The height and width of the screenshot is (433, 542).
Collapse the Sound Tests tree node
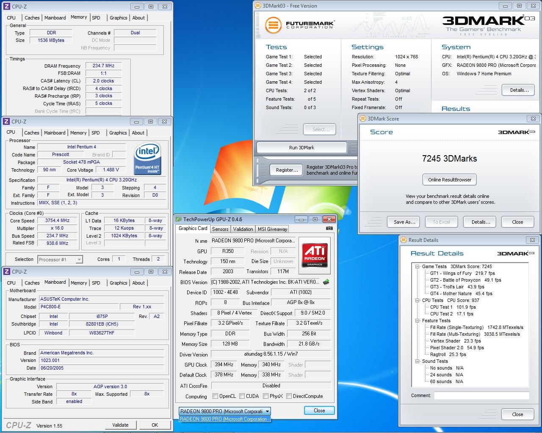417,361
